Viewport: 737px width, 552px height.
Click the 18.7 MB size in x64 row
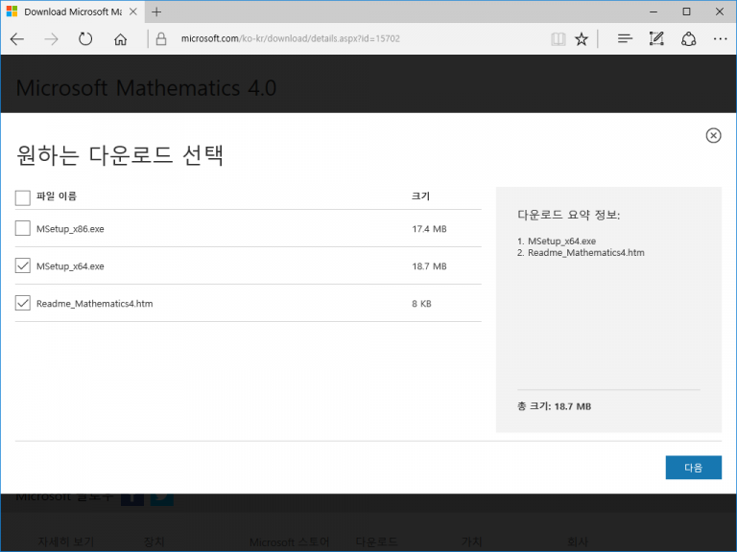click(429, 266)
